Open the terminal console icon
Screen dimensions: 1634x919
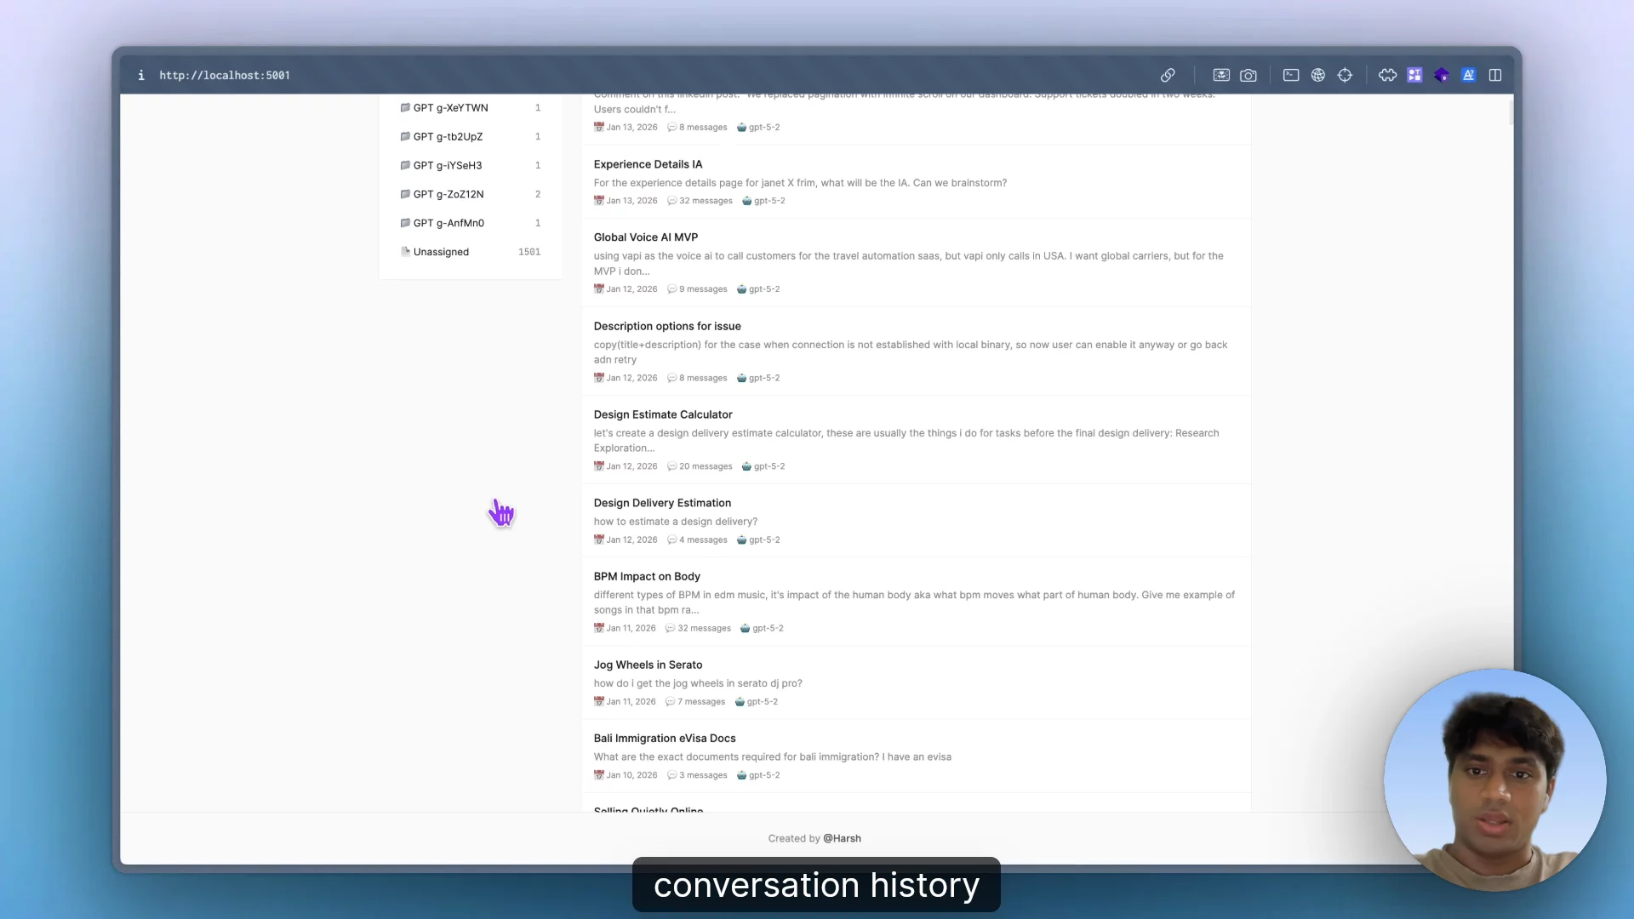(x=1291, y=75)
